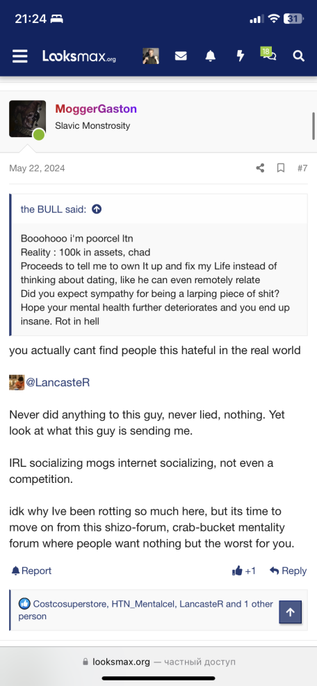Click the @LancasteR mention link

(x=58, y=383)
